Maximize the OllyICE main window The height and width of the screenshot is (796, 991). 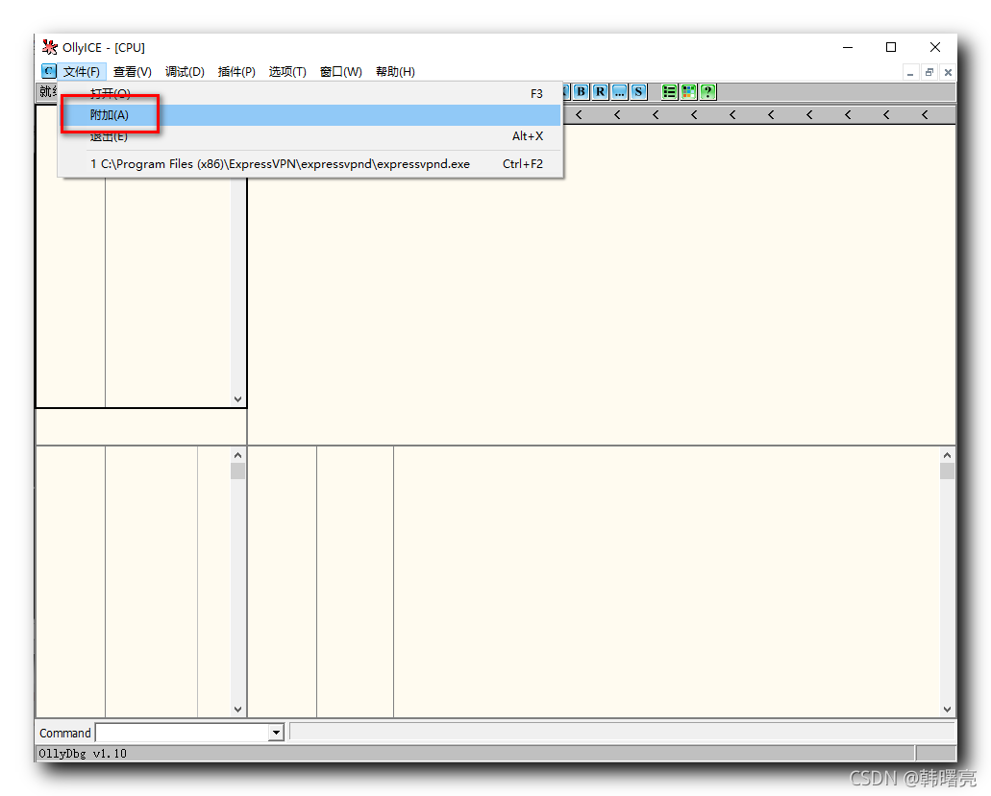click(x=891, y=47)
